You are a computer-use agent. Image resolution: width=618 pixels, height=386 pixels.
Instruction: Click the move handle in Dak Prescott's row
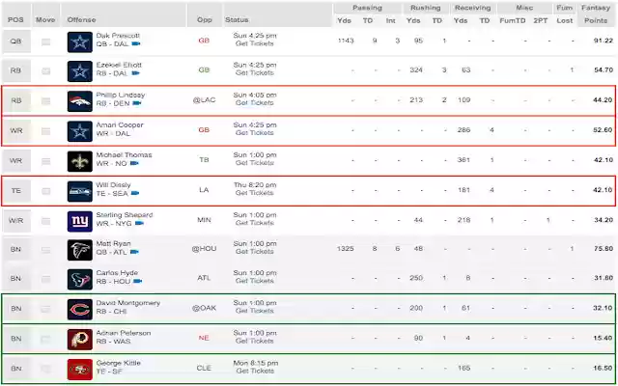46,41
